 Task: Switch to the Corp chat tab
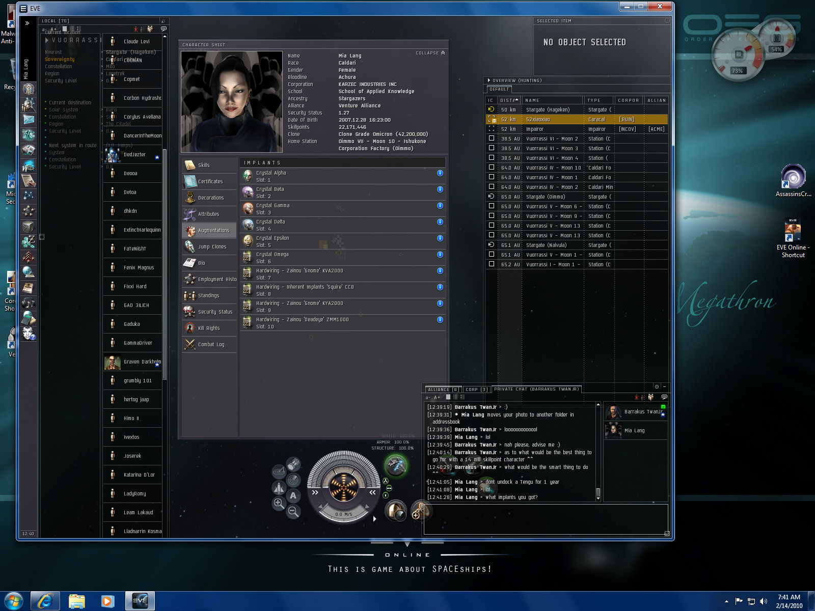476,390
